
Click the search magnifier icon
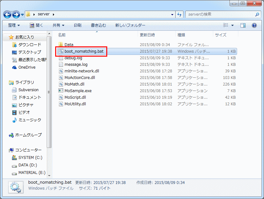[257, 14]
